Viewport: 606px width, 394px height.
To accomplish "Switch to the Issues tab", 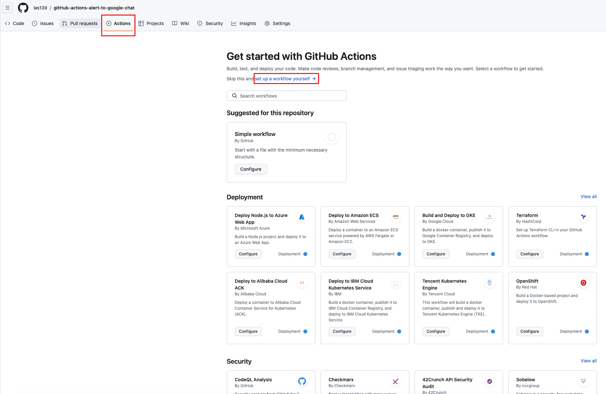I will pyautogui.click(x=43, y=24).
